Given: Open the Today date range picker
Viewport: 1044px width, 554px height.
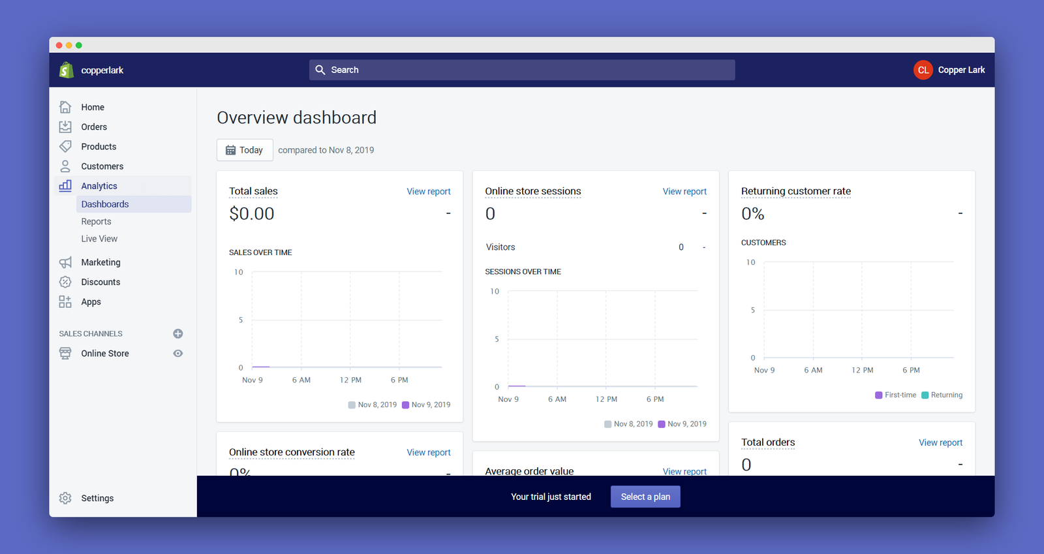Looking at the screenshot, I should 245,150.
